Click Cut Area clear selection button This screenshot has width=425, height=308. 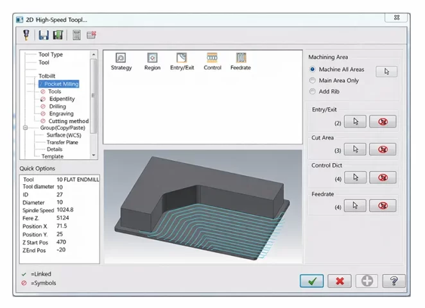click(x=383, y=150)
